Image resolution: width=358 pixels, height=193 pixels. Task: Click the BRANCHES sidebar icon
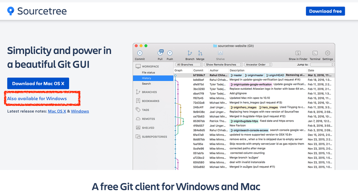(x=138, y=92)
